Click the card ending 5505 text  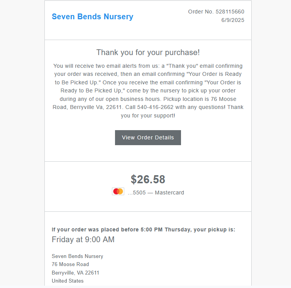[x=156, y=193]
